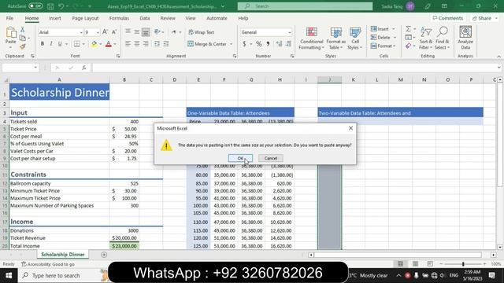
Task: Close the Microsoft Excel warning dialog
Action: [350, 128]
